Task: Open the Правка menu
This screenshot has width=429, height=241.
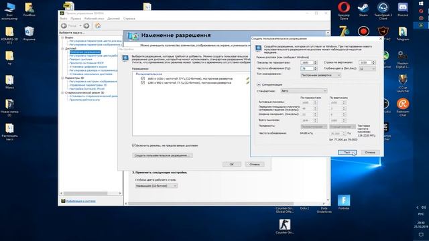Action: [x=76, y=19]
